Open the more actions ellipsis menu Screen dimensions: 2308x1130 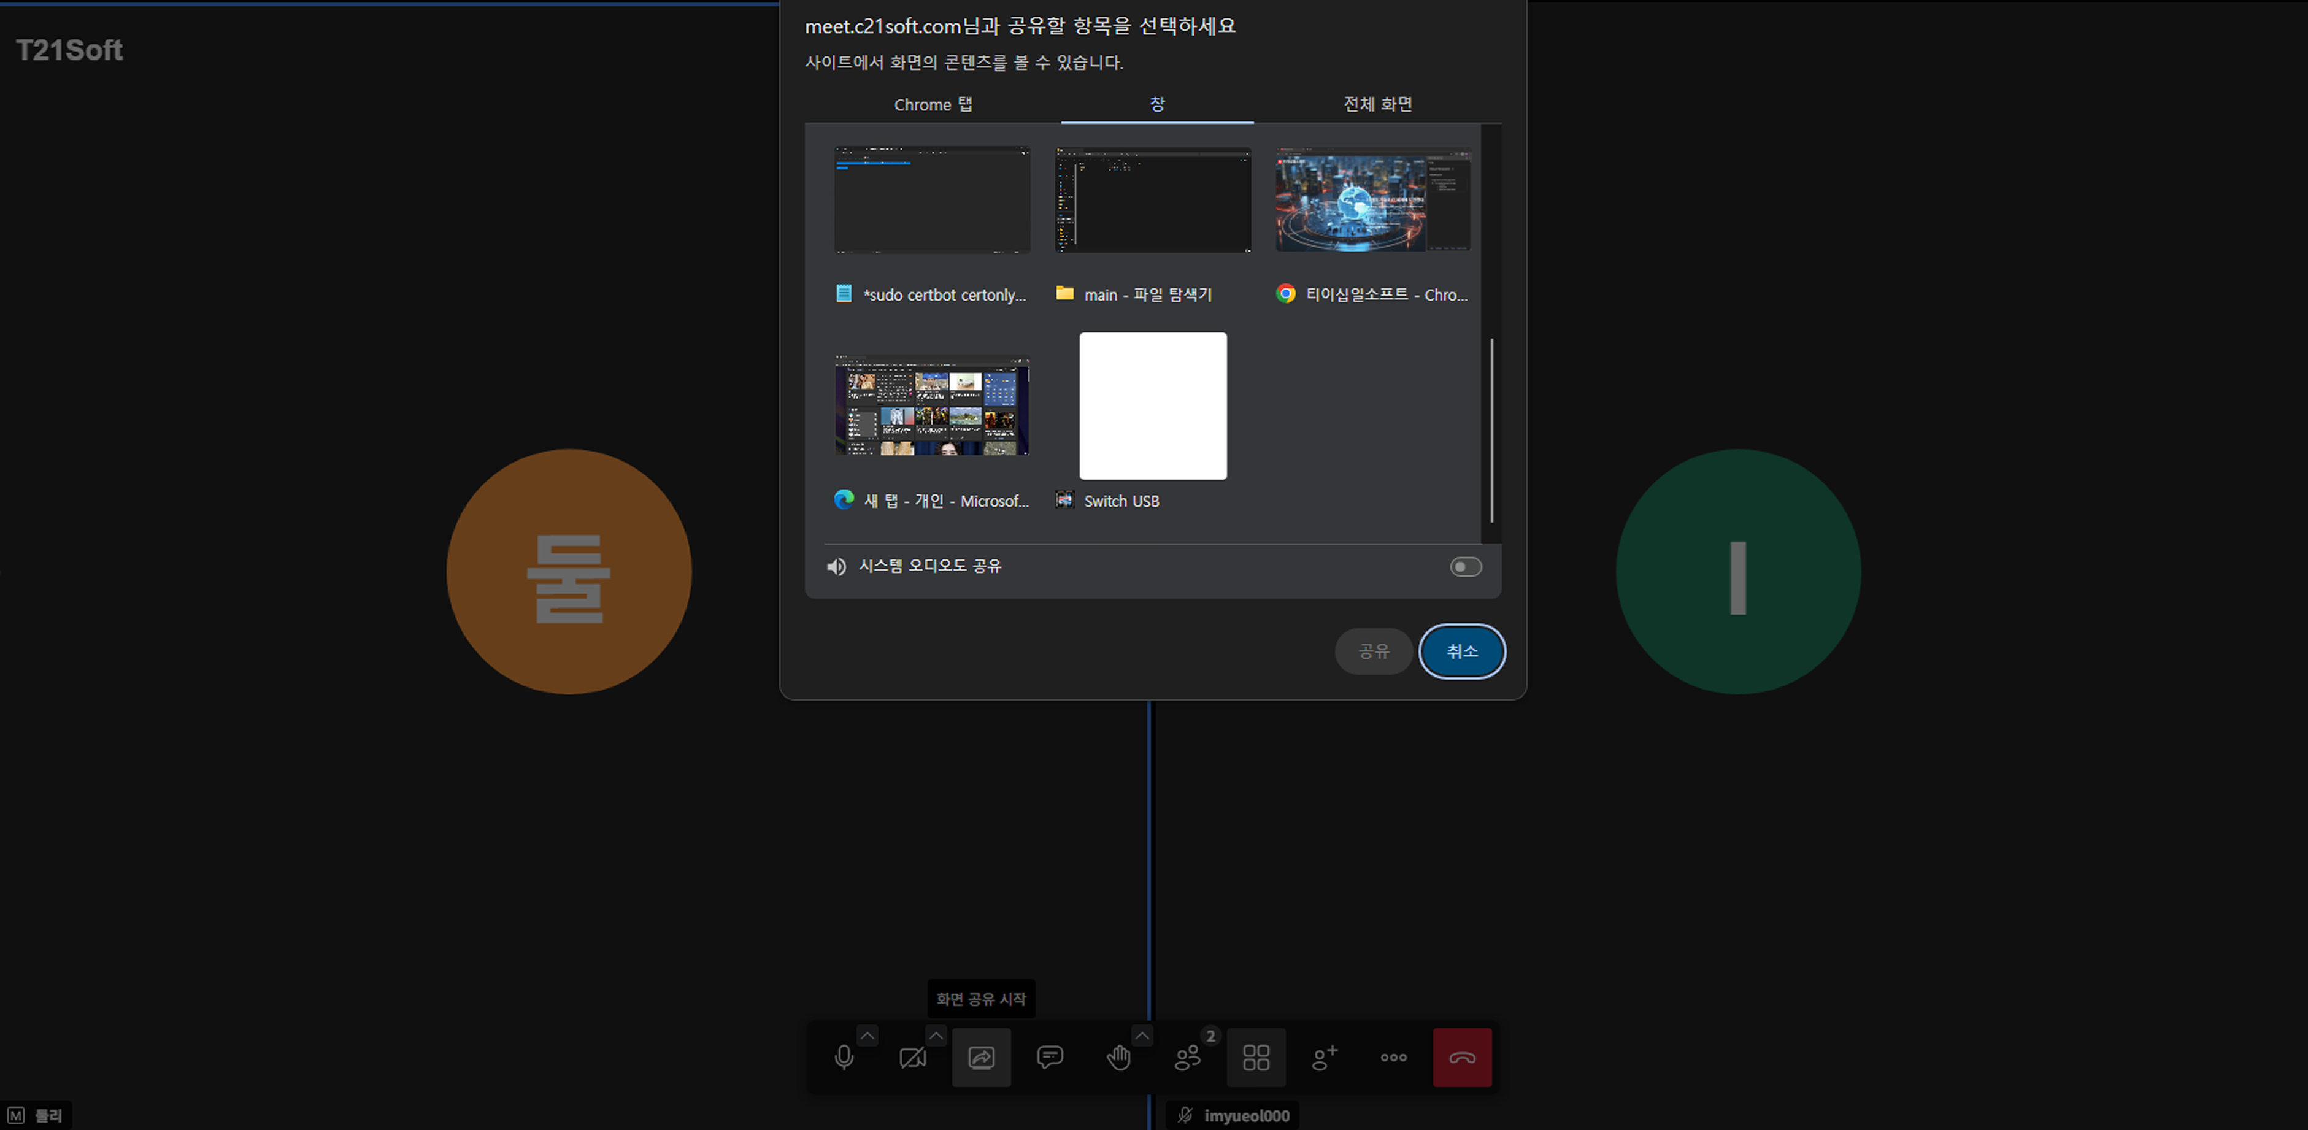(x=1393, y=1058)
